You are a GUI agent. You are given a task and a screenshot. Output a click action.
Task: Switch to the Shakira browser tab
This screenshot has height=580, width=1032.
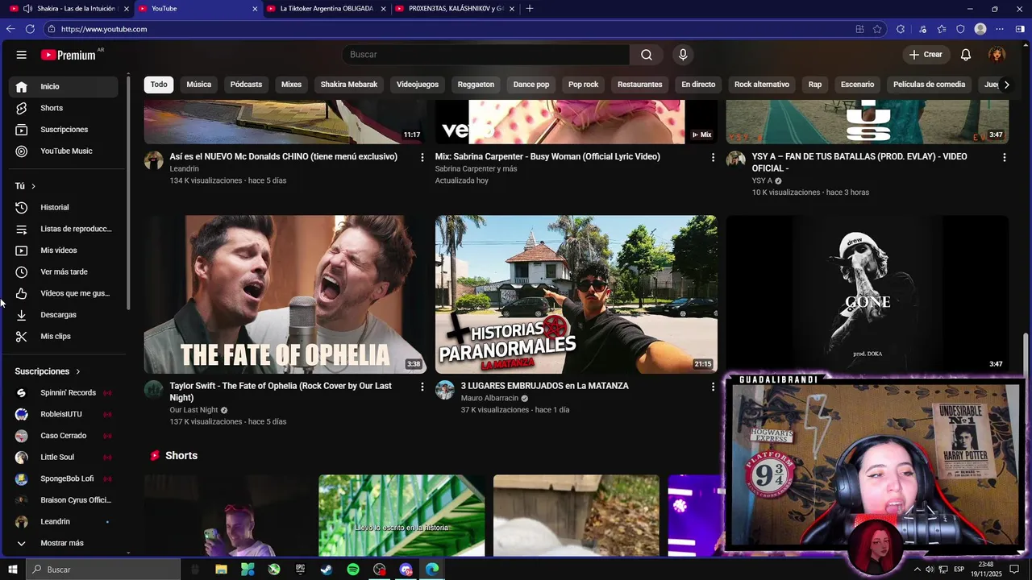pyautogui.click(x=69, y=9)
